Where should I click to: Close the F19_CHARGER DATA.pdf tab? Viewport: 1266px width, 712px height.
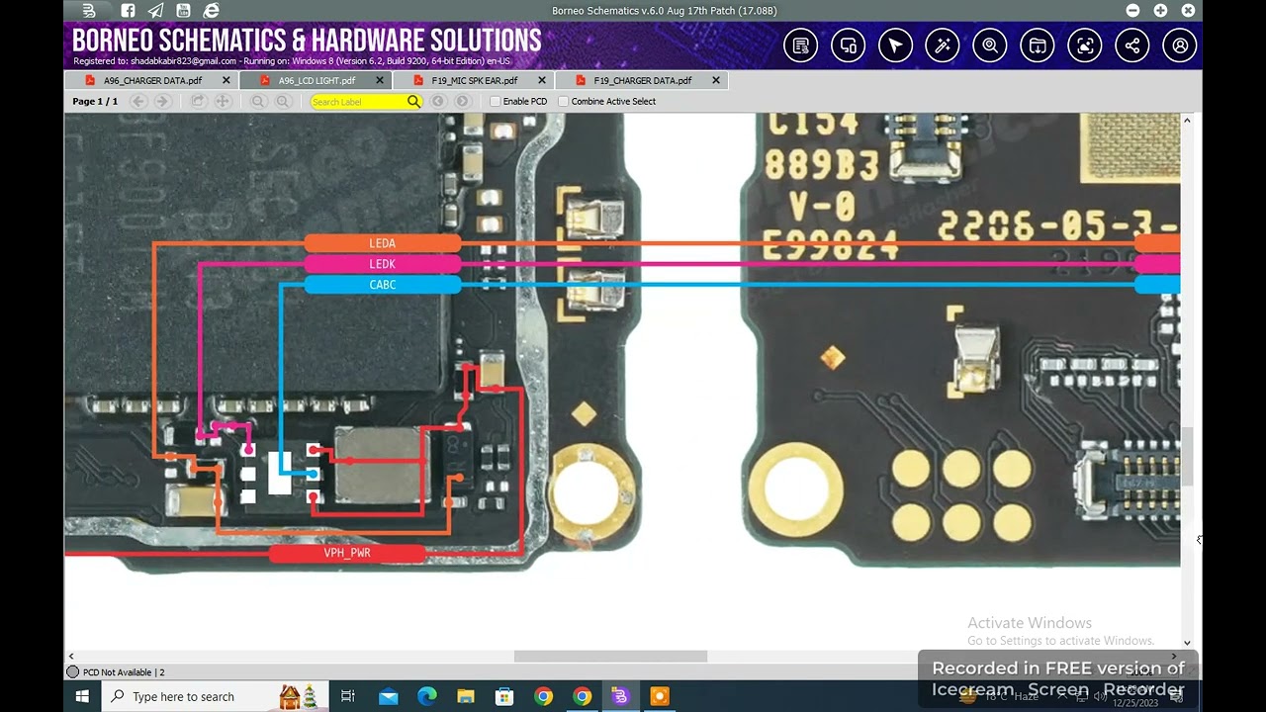click(x=715, y=80)
